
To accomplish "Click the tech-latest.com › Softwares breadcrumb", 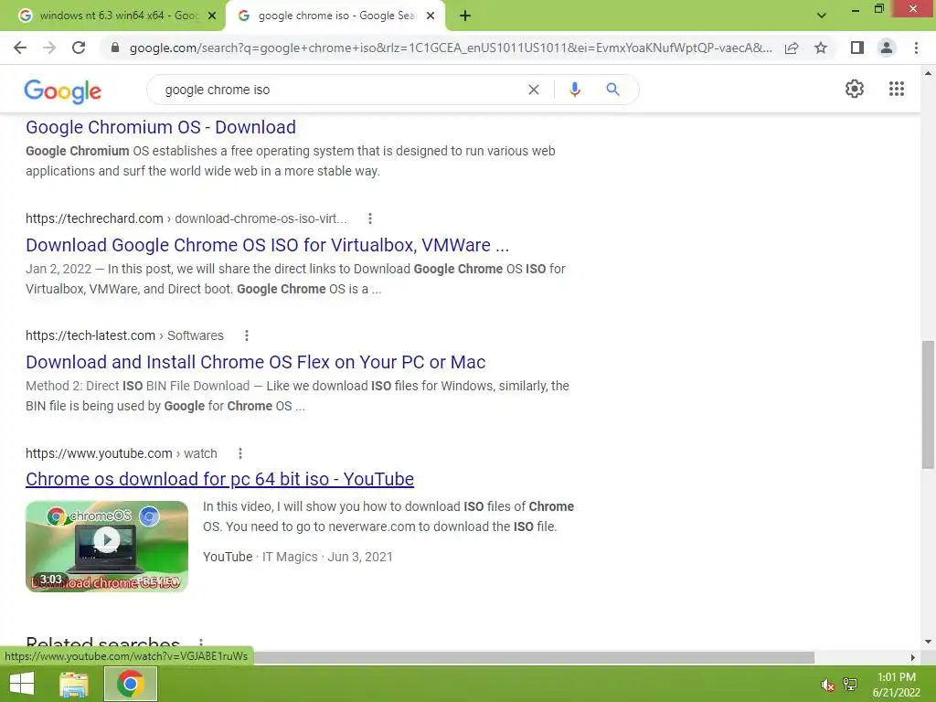I will point(124,335).
